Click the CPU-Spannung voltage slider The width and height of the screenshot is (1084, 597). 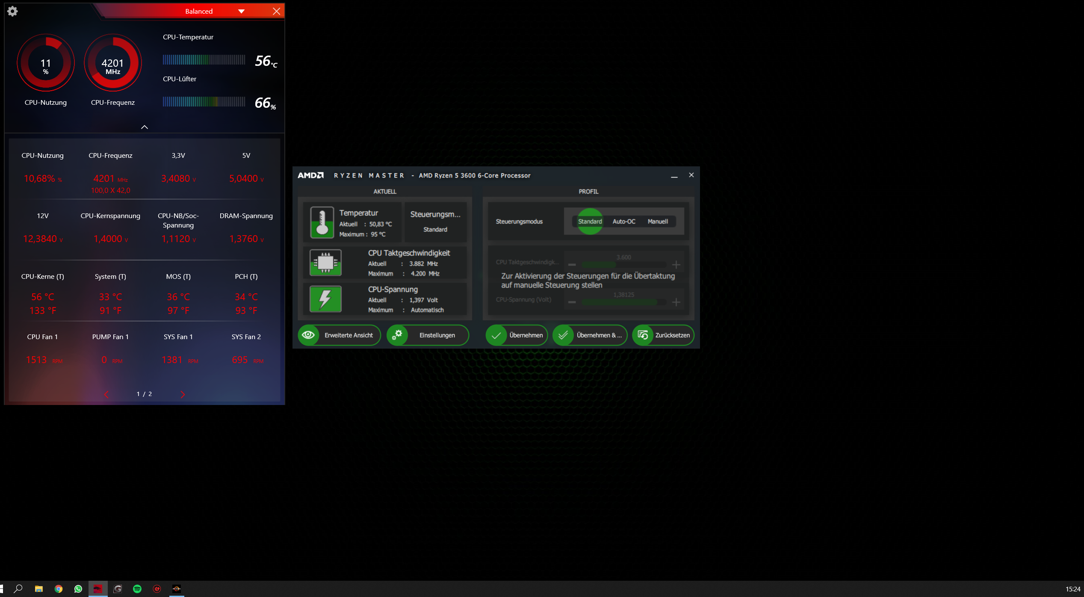point(623,302)
